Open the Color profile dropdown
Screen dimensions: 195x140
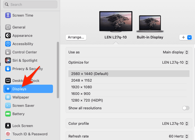coord(175,124)
